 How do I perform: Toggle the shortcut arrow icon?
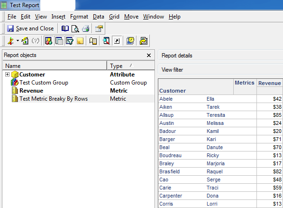coord(117,41)
